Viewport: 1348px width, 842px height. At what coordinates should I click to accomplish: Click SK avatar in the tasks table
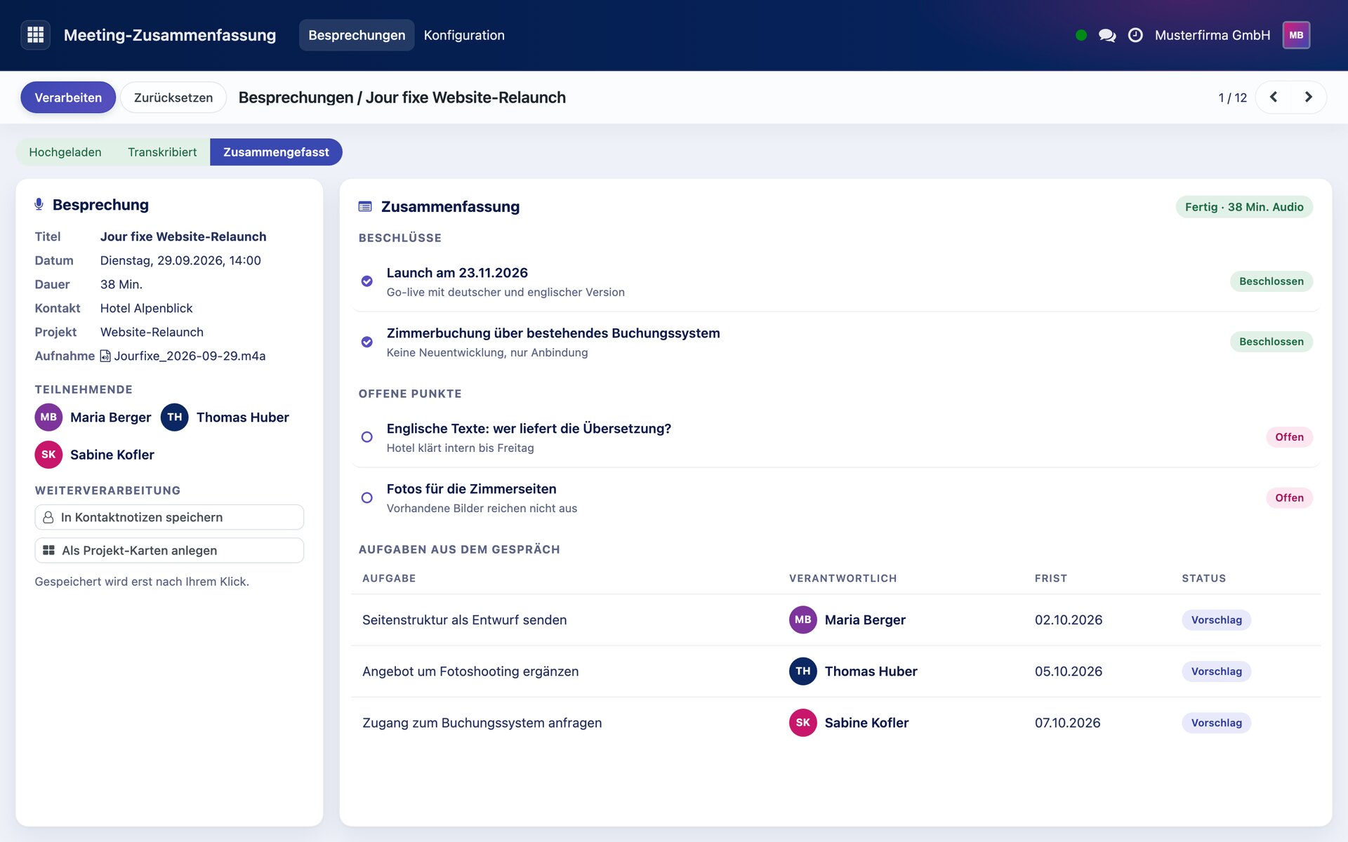pyautogui.click(x=802, y=723)
